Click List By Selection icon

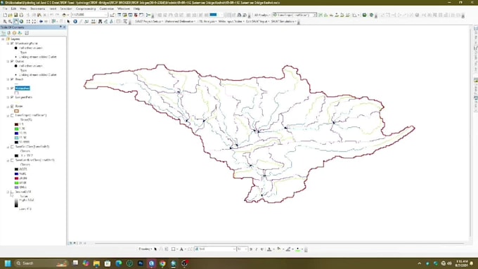(x=20, y=33)
